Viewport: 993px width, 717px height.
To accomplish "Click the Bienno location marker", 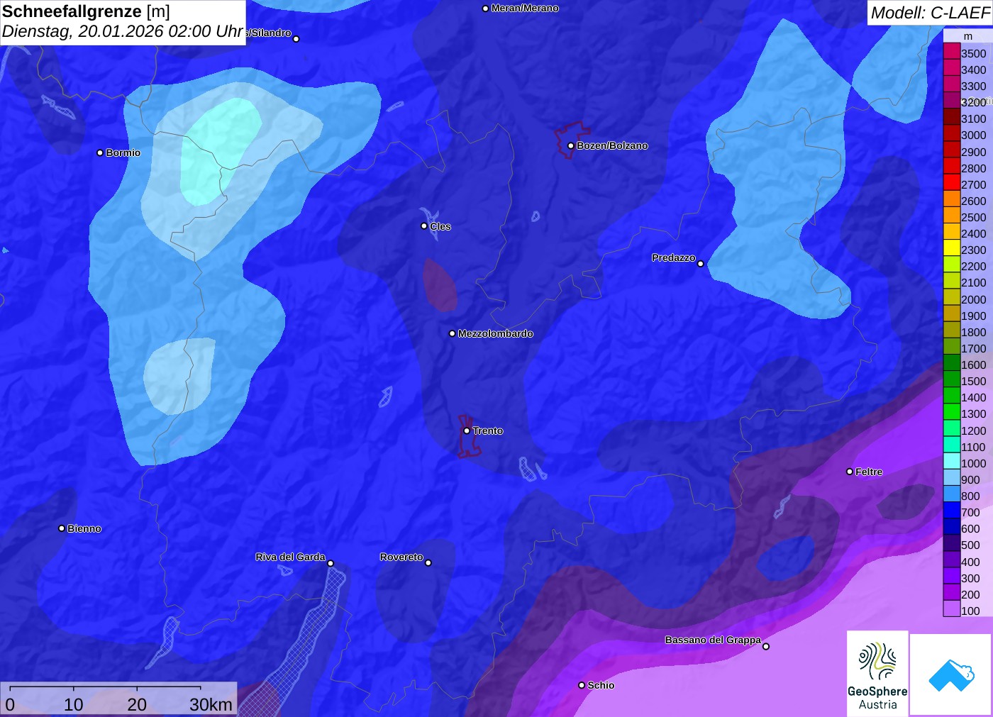I will click(x=62, y=528).
